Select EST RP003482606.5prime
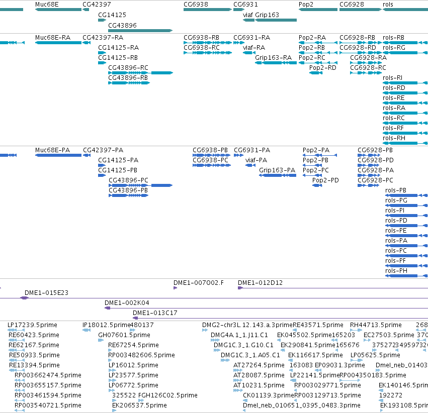The image size is (428, 413). (141, 356)
